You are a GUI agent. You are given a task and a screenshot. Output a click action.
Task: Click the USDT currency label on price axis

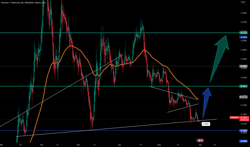243,2
